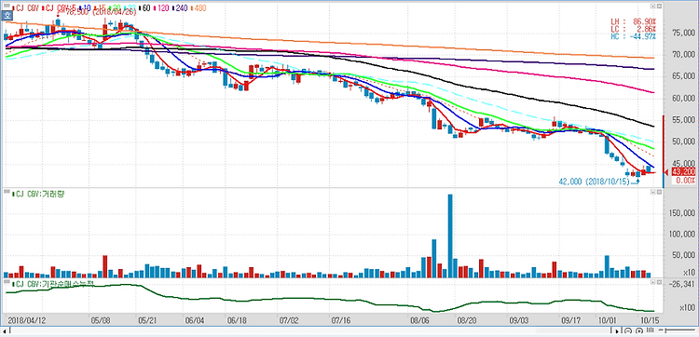Maximize the price chart pane using its plus icon

653,7
